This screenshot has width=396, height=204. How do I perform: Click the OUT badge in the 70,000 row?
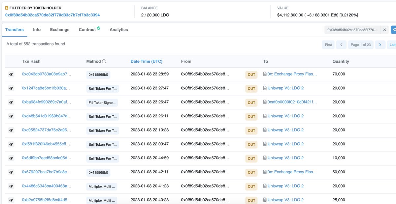251,75
